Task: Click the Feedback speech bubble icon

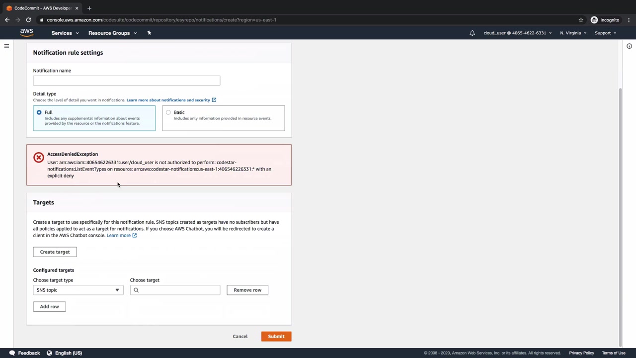Action: 12,353
